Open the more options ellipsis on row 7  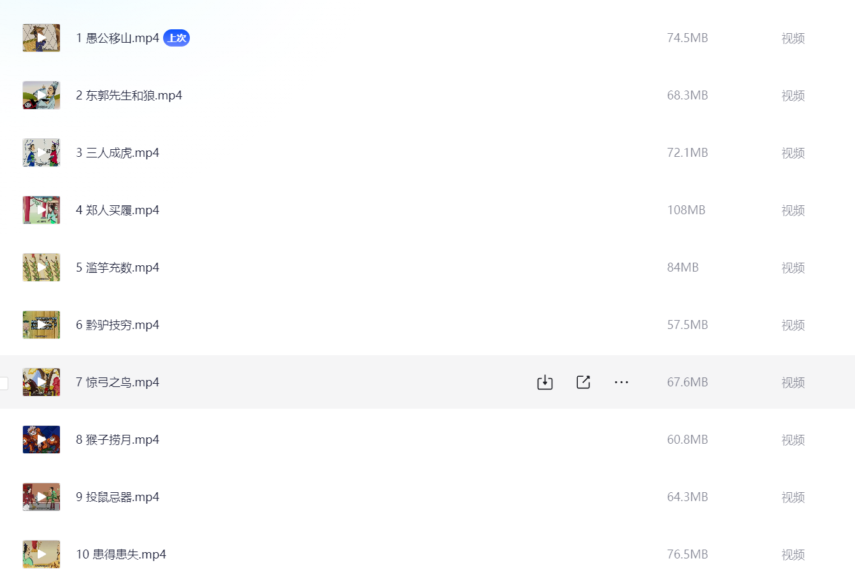tap(621, 382)
